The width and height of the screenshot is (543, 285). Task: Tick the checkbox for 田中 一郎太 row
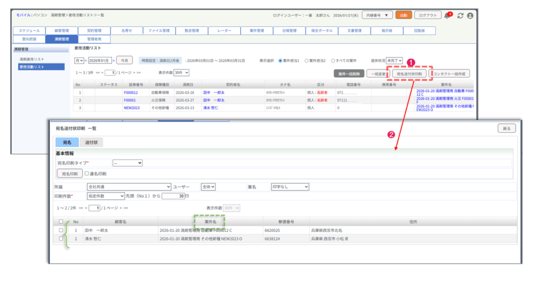coord(62,230)
